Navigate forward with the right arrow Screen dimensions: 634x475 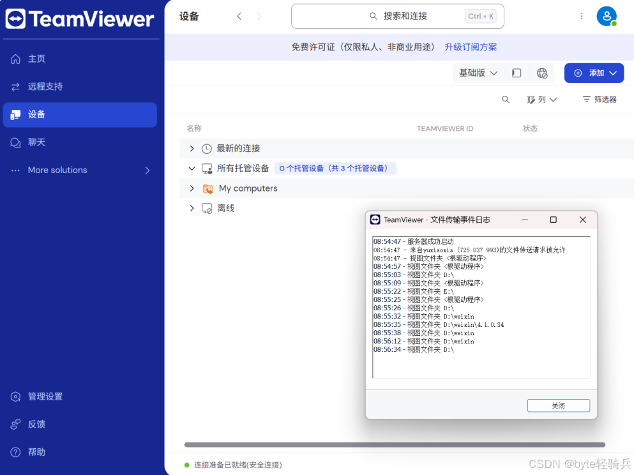[259, 16]
